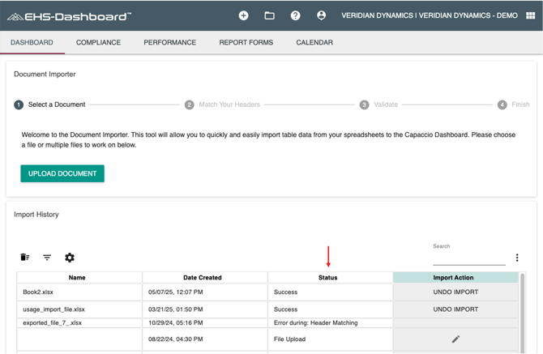Click the delete sweep icon above table
543x354 pixels.
click(25, 258)
